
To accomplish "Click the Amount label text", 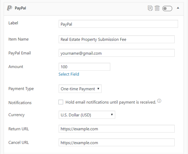I will (x=16, y=67).
